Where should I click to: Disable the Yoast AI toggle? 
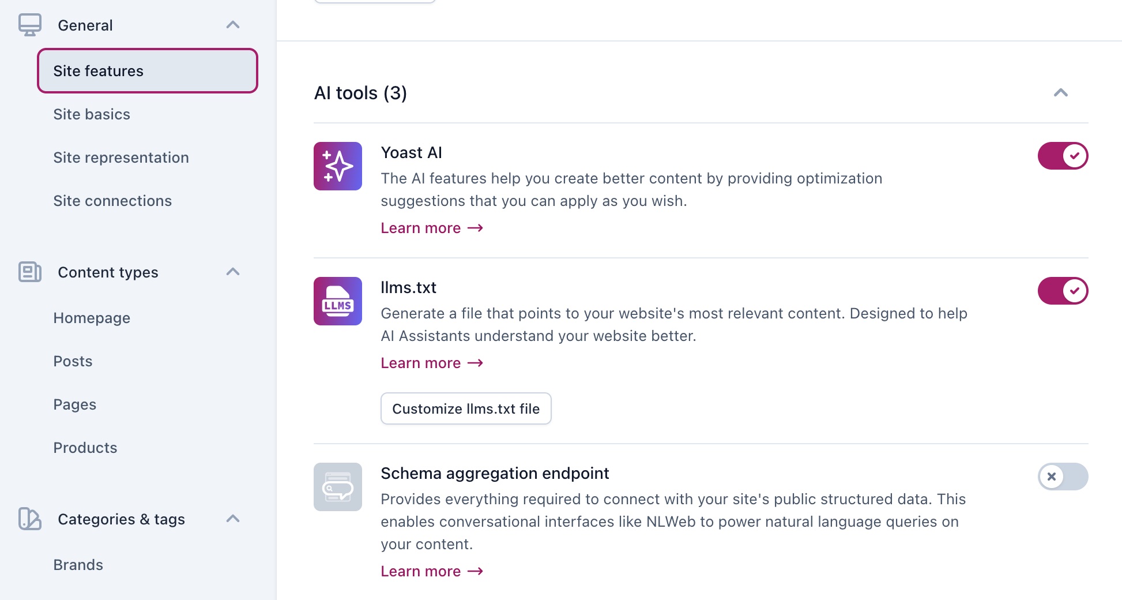[1062, 156]
